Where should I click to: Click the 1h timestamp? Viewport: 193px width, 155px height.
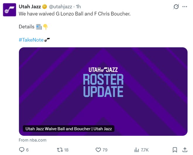click(79, 7)
